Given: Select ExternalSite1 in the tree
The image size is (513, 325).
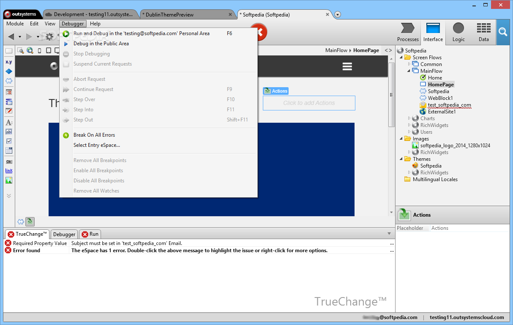Looking at the screenshot, I should (442, 112).
